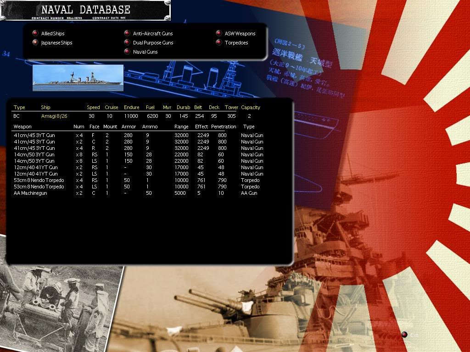The height and width of the screenshot is (352, 470).
Task: Click the 305 tower armor value
Action: (x=231, y=116)
